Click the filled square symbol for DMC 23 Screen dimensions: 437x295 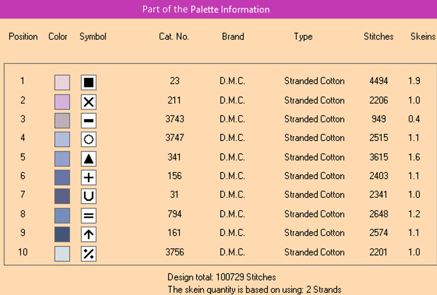click(x=88, y=82)
